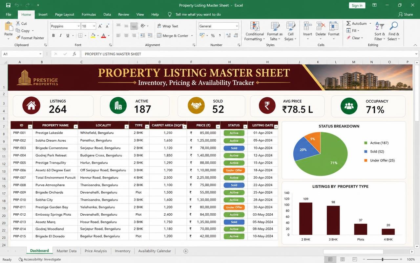Click the Insert Function fx icon
The image size is (420, 263).
coord(74,54)
